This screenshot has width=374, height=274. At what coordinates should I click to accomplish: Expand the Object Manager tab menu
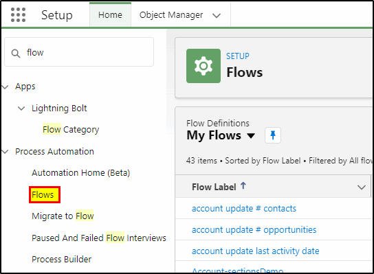[x=217, y=16]
